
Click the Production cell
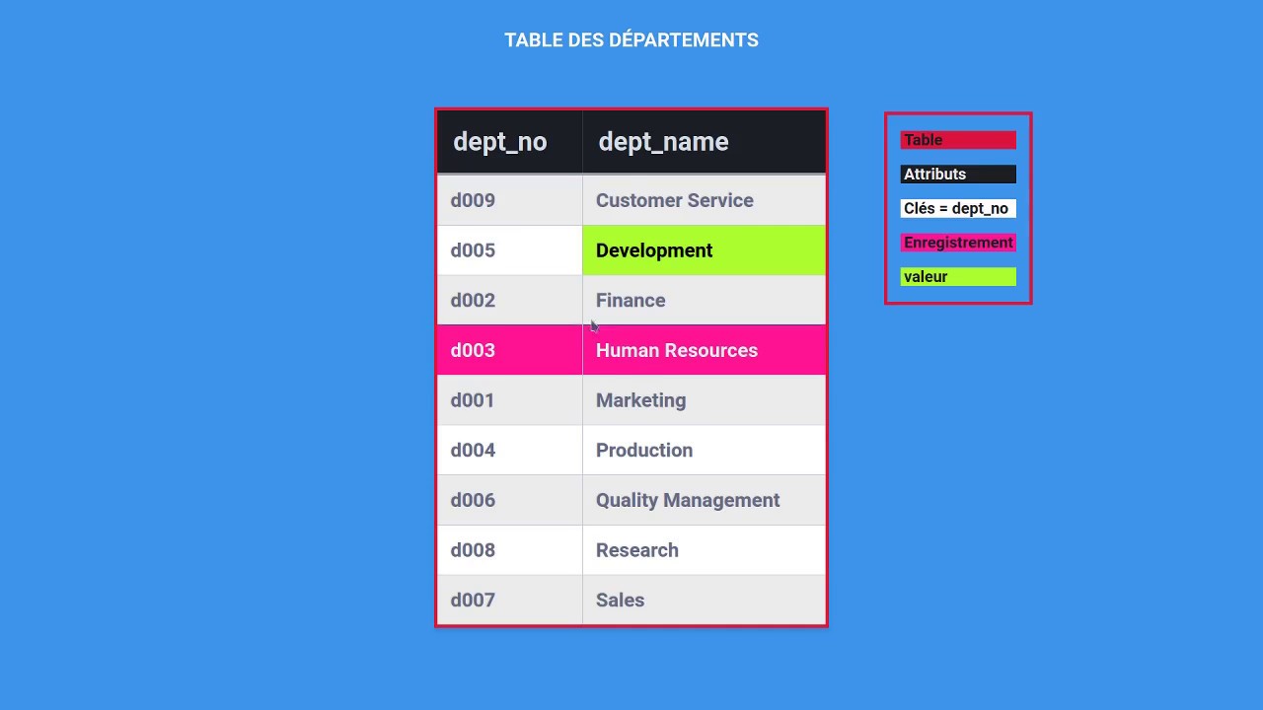[704, 450]
